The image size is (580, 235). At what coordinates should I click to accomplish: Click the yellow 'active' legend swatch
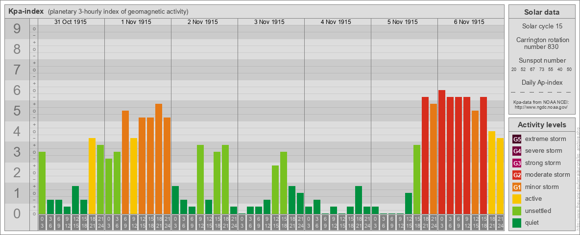click(x=517, y=199)
